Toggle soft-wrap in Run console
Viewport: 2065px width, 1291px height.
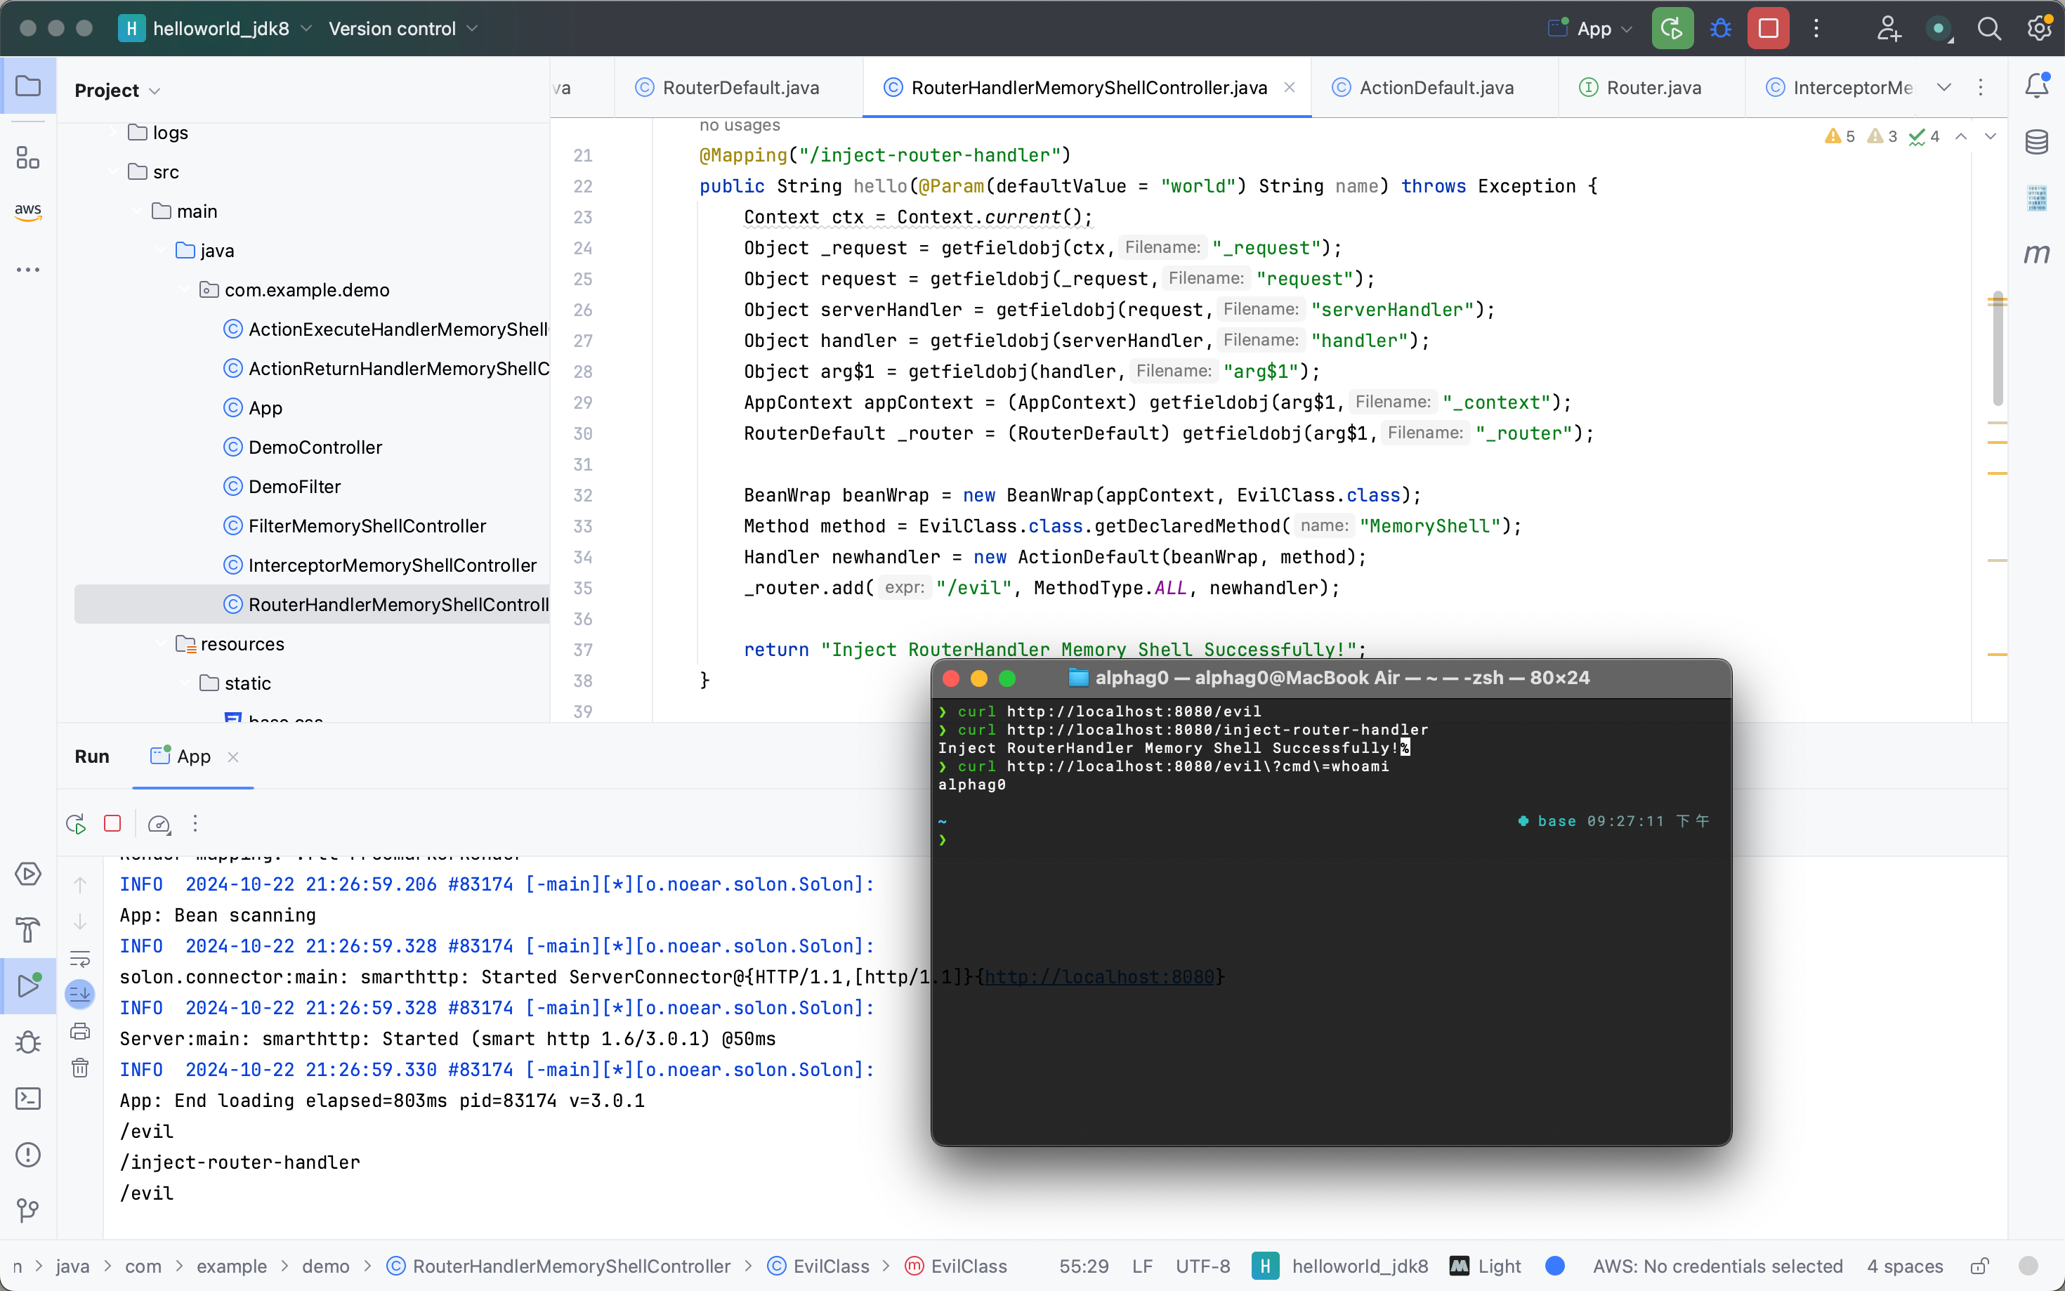click(x=80, y=958)
